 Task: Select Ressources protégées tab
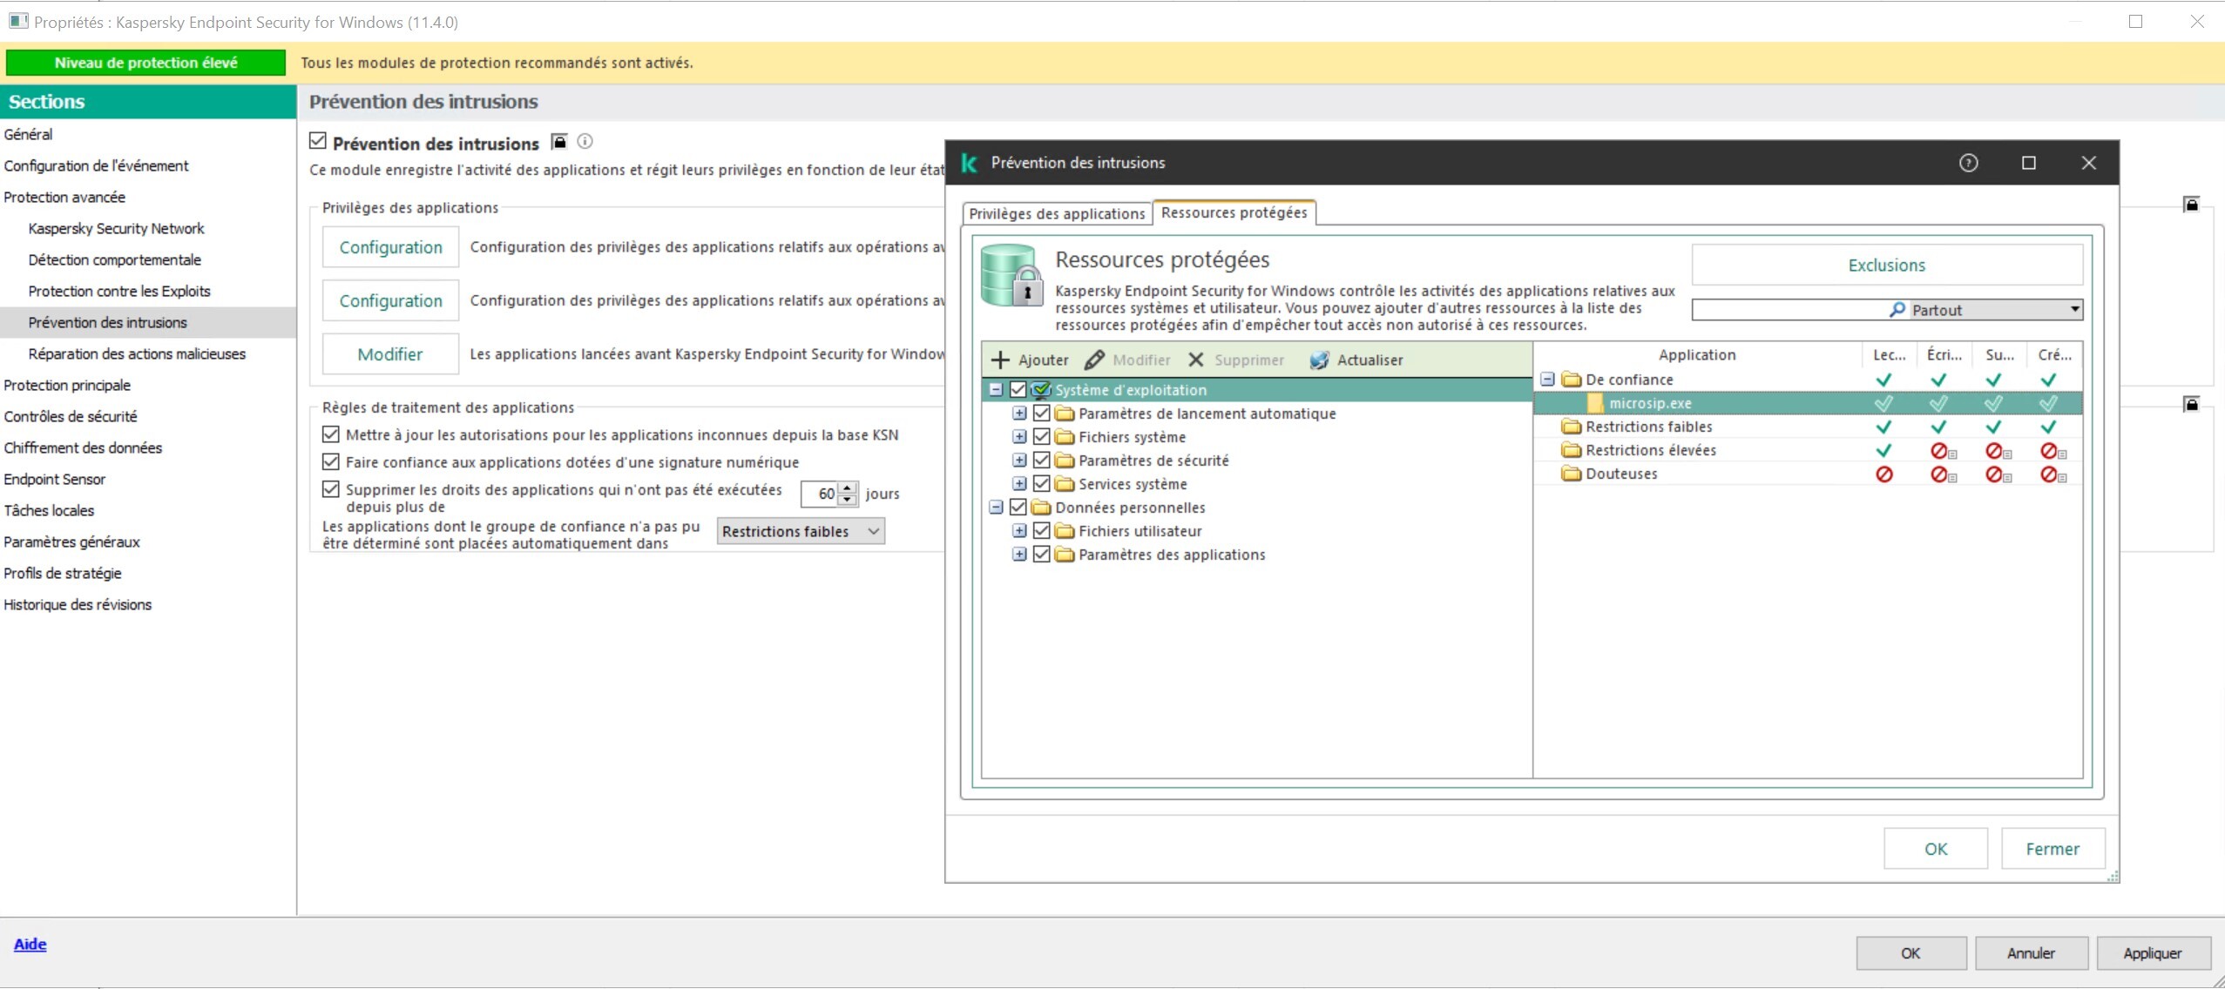tap(1233, 212)
